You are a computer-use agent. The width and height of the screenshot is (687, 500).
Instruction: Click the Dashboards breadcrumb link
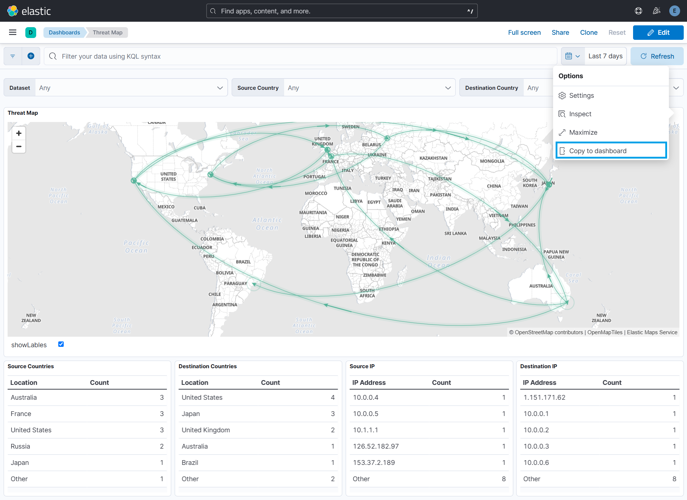pos(64,33)
